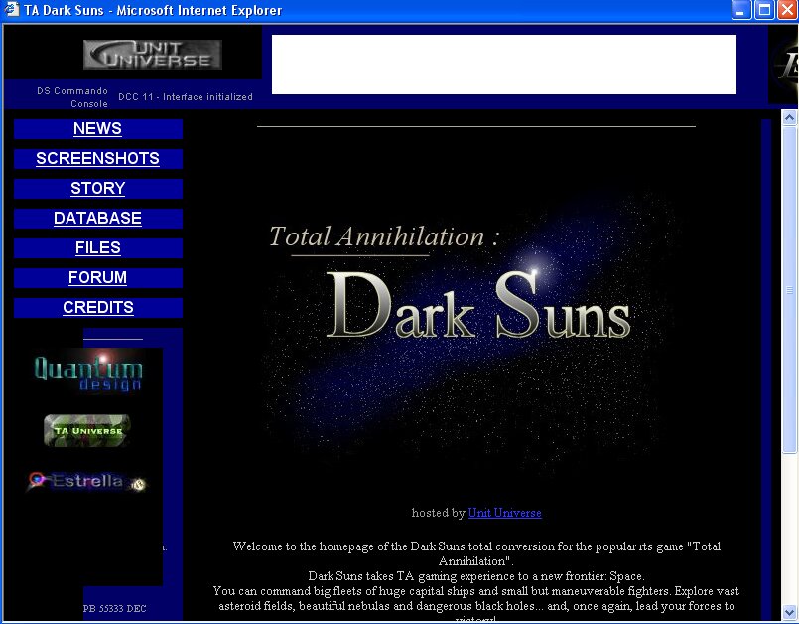
Task: Click the TA Universe logo button
Action: pos(87,430)
